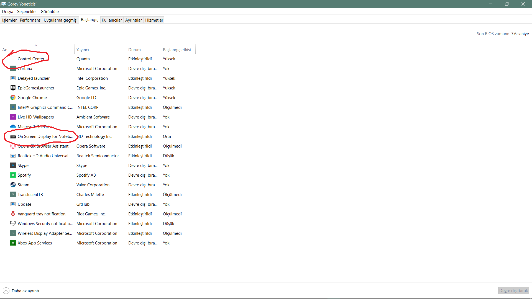Sort list by Durum column header
The image size is (532, 299).
coord(134,50)
